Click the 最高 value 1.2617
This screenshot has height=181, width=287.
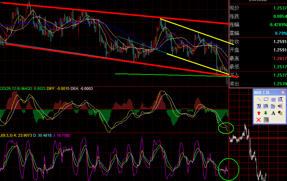[x=280, y=58]
